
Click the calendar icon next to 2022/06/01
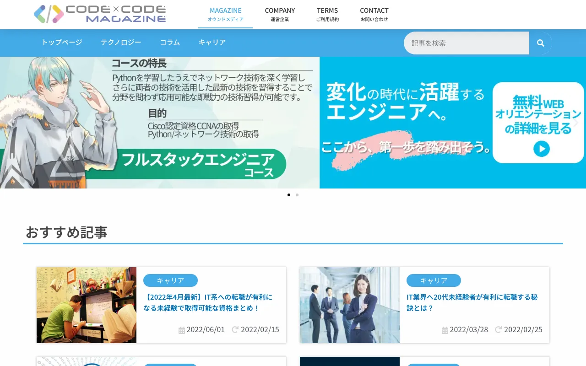pos(181,329)
